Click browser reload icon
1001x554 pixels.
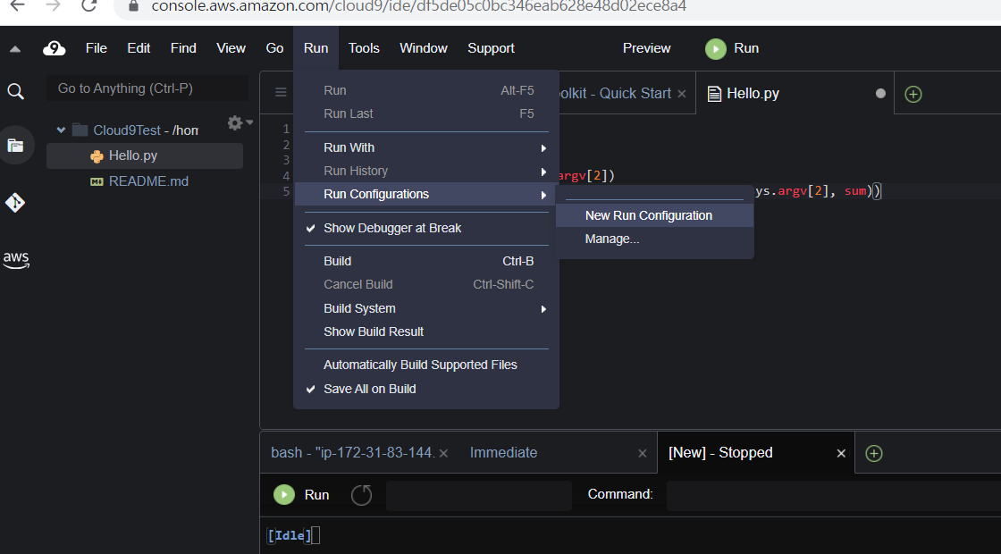(x=88, y=6)
